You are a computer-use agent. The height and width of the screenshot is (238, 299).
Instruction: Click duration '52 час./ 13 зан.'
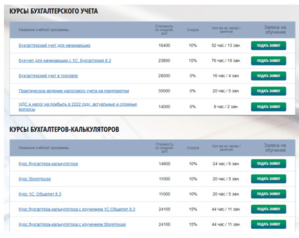tap(226, 45)
